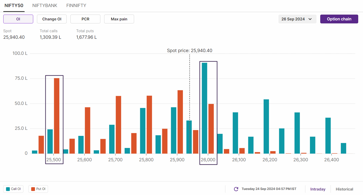The width and height of the screenshot is (363, 195).
Task: Click the Spot value 25,940.40
Action: pyautogui.click(x=14, y=37)
